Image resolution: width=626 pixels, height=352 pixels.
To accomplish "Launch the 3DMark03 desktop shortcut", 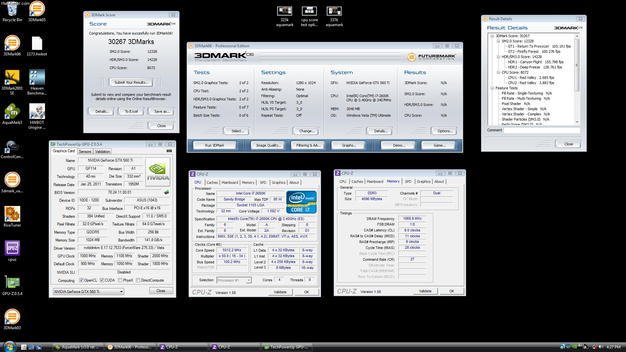I will [12, 320].
